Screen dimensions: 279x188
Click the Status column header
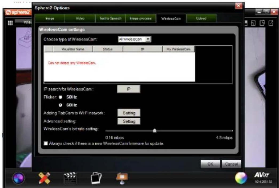click(x=108, y=49)
